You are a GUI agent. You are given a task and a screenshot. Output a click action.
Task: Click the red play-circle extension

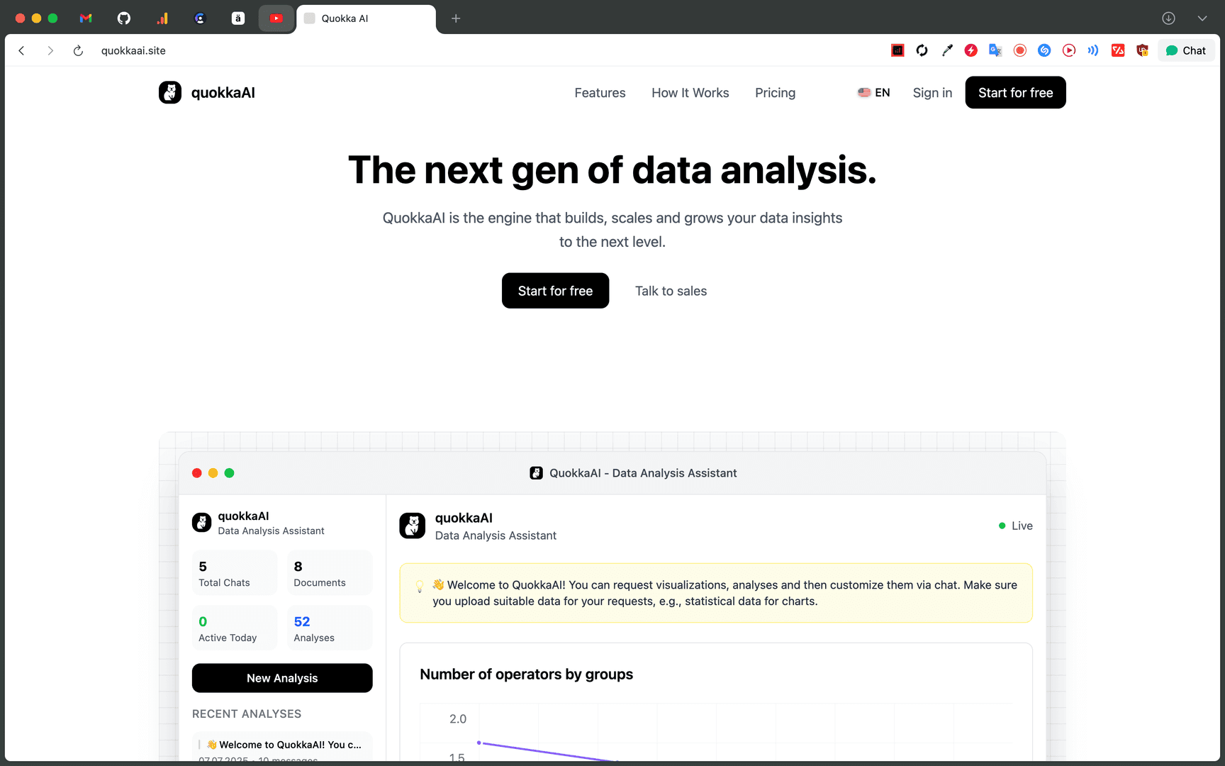[1069, 50]
